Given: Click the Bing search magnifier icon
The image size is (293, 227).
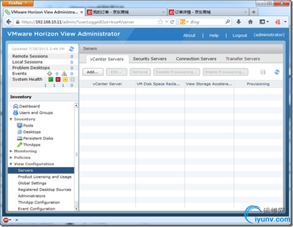Looking at the screenshot, I should coord(228,22).
